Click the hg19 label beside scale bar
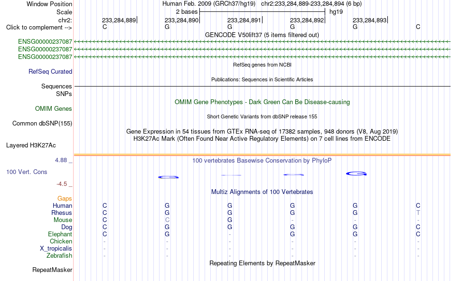The width and height of the screenshot is (451, 281). [x=336, y=12]
